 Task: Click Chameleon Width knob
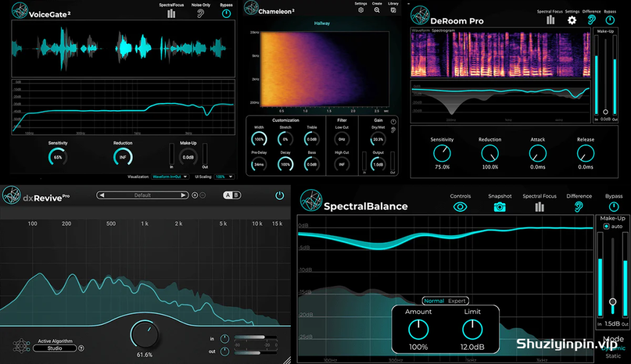point(259,139)
